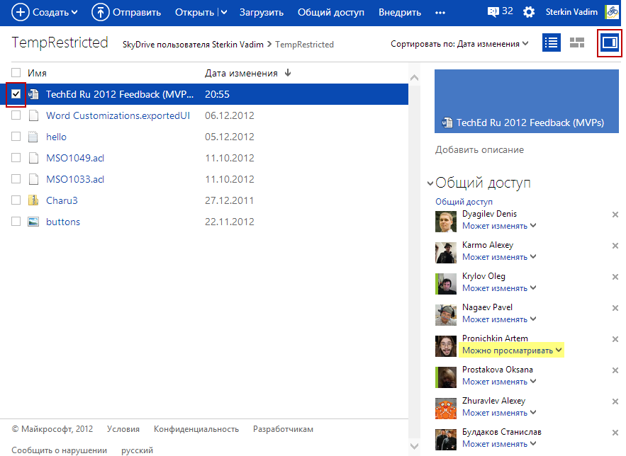Open Можно просматривать dropdown for Pronichkin Artem
Image resolution: width=626 pixels, height=456 pixels.
[x=512, y=350]
